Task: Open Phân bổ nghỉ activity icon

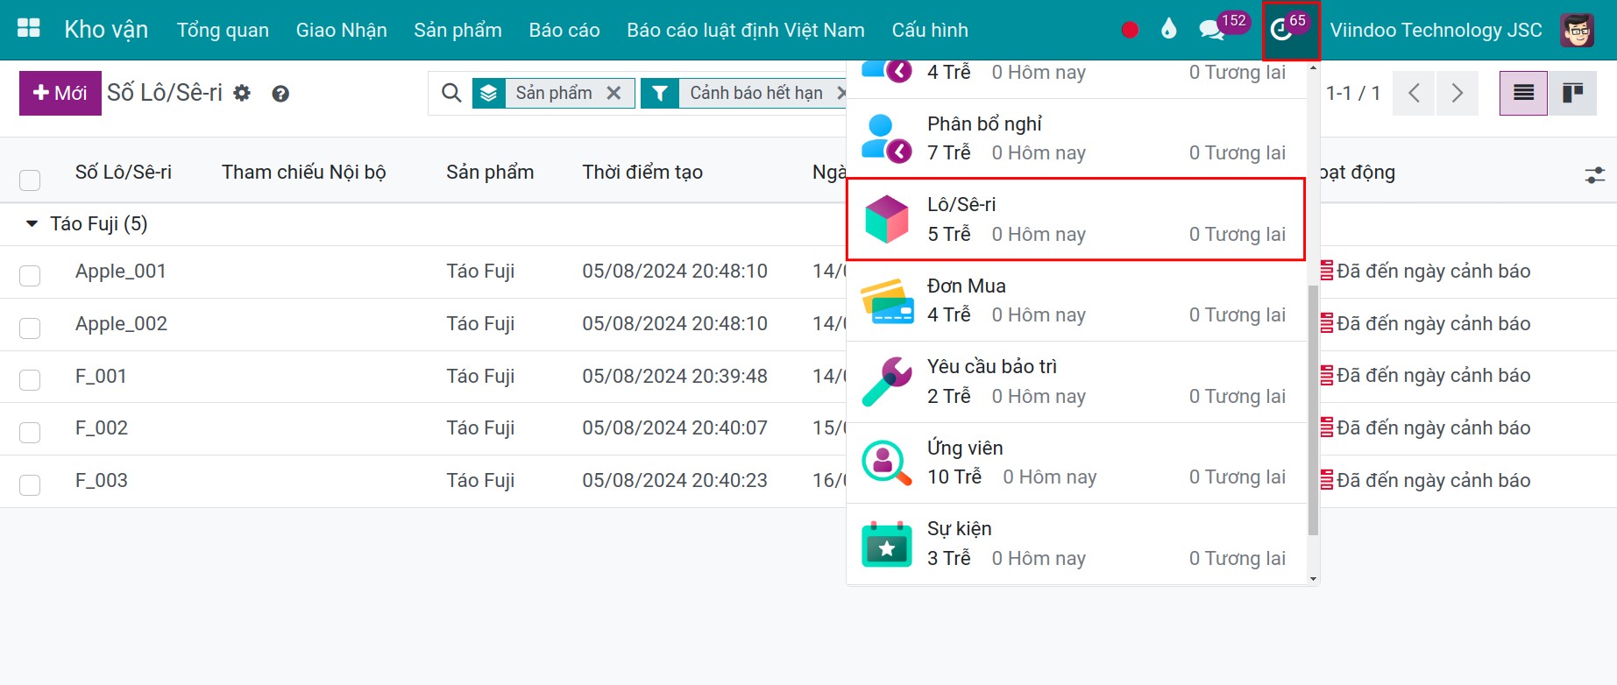Action: [887, 138]
